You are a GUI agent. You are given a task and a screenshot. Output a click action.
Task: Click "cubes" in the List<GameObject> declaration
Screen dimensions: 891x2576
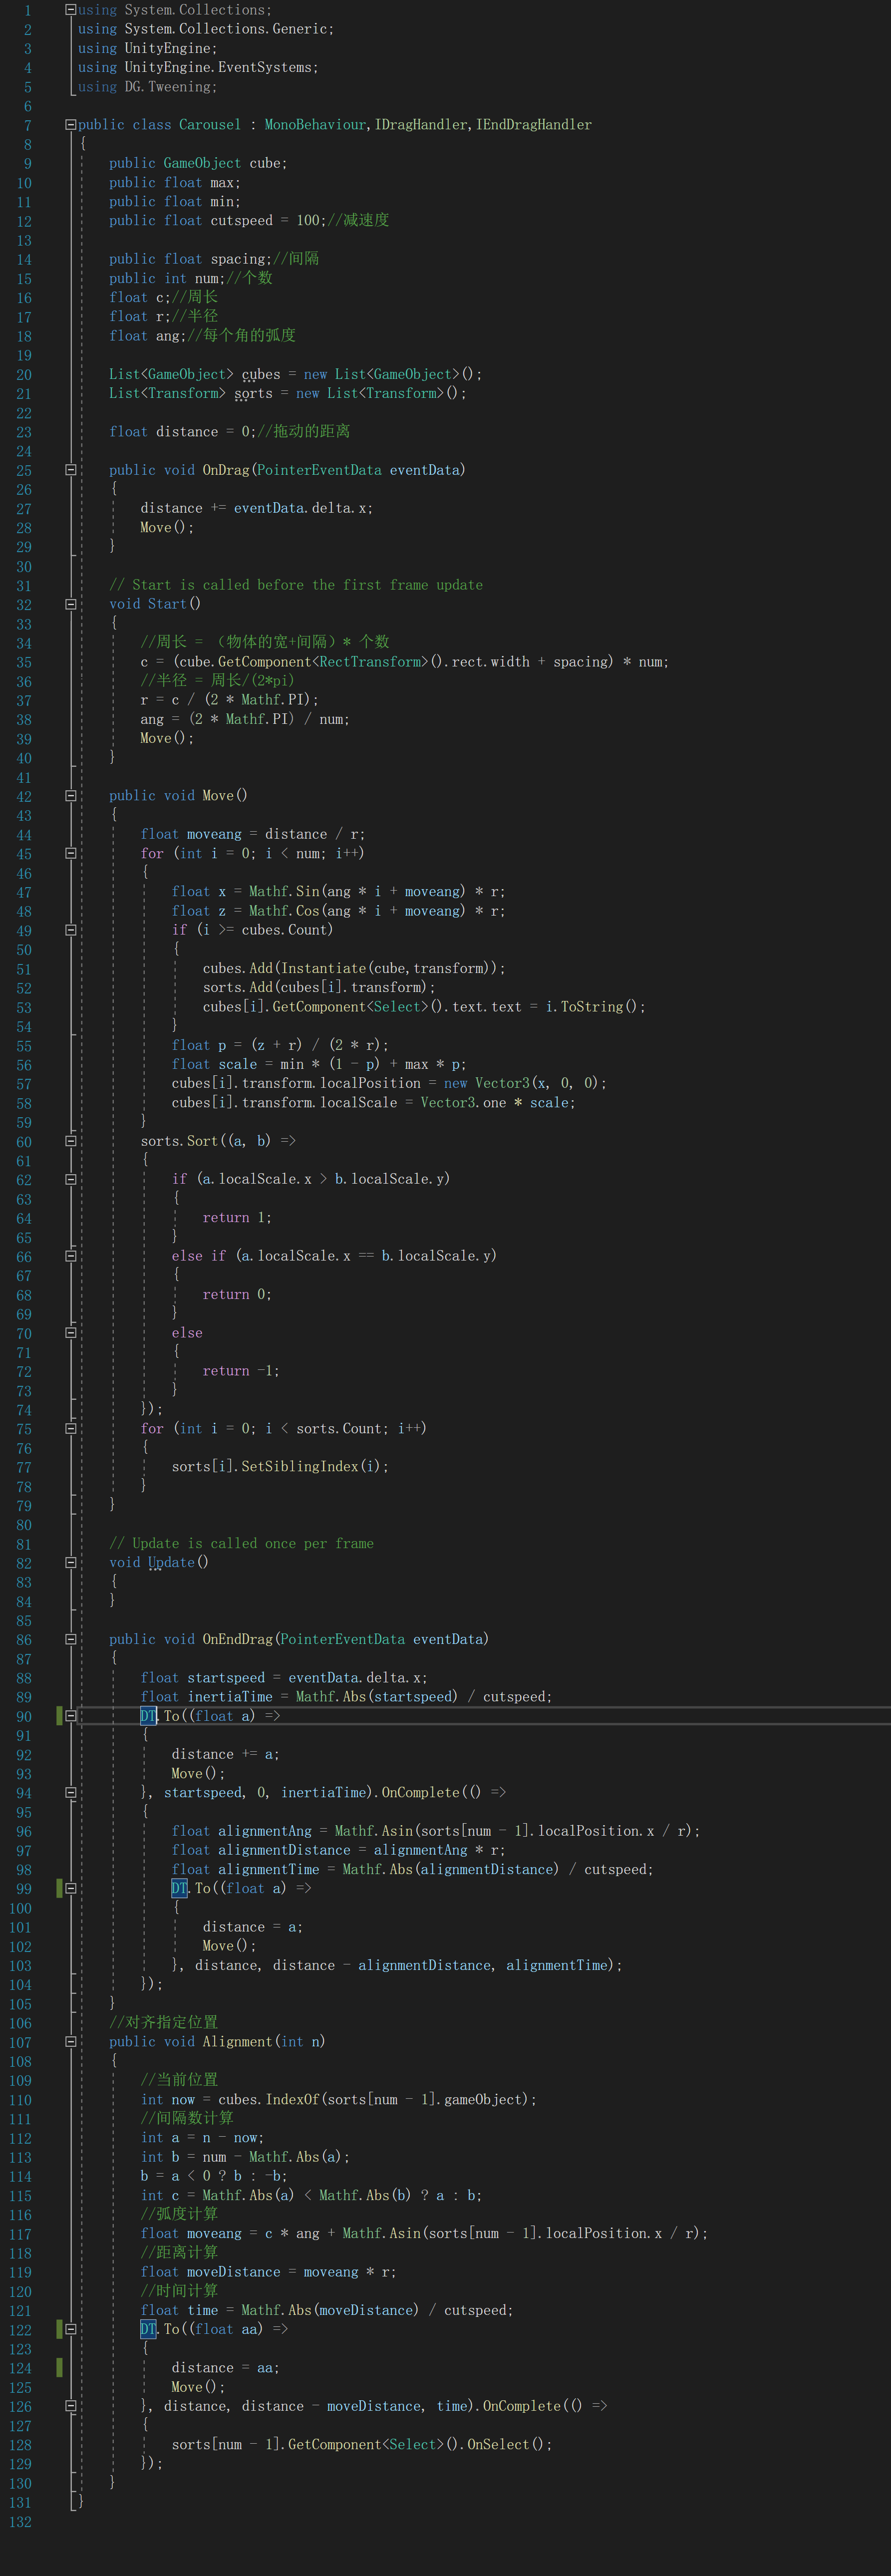(261, 374)
